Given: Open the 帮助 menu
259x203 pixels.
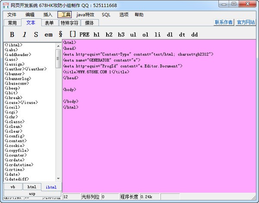Looking at the screenshot, I should click(x=139, y=15).
